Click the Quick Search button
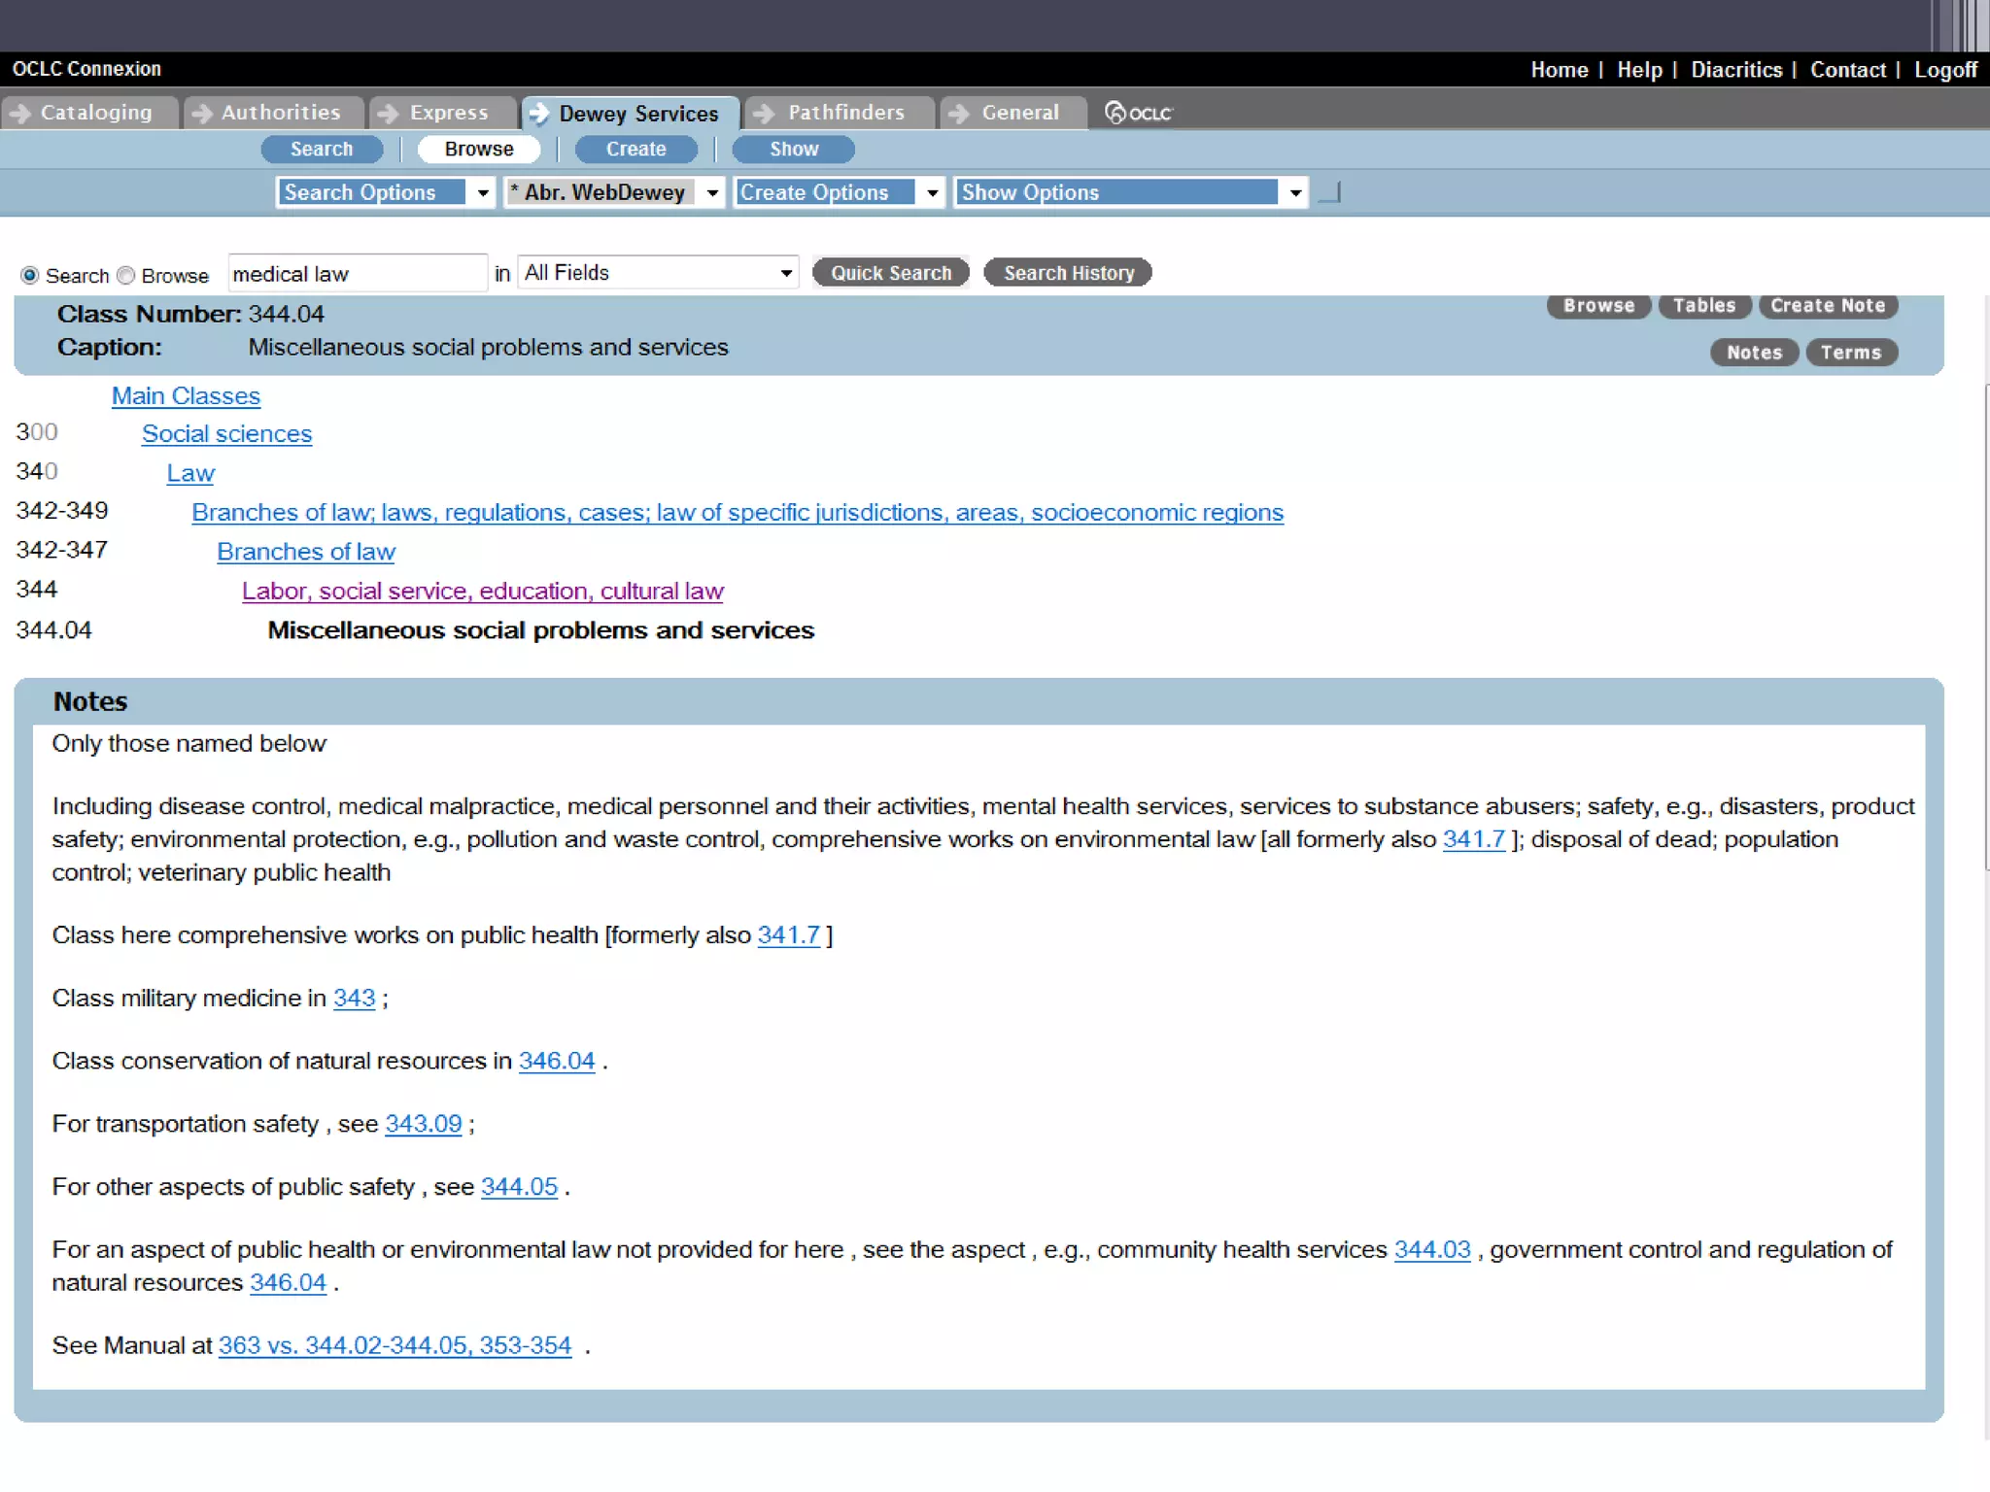 (890, 273)
